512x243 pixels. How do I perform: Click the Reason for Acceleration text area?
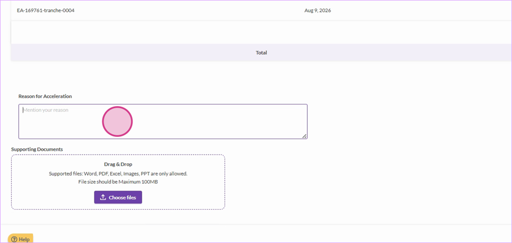pos(163,122)
